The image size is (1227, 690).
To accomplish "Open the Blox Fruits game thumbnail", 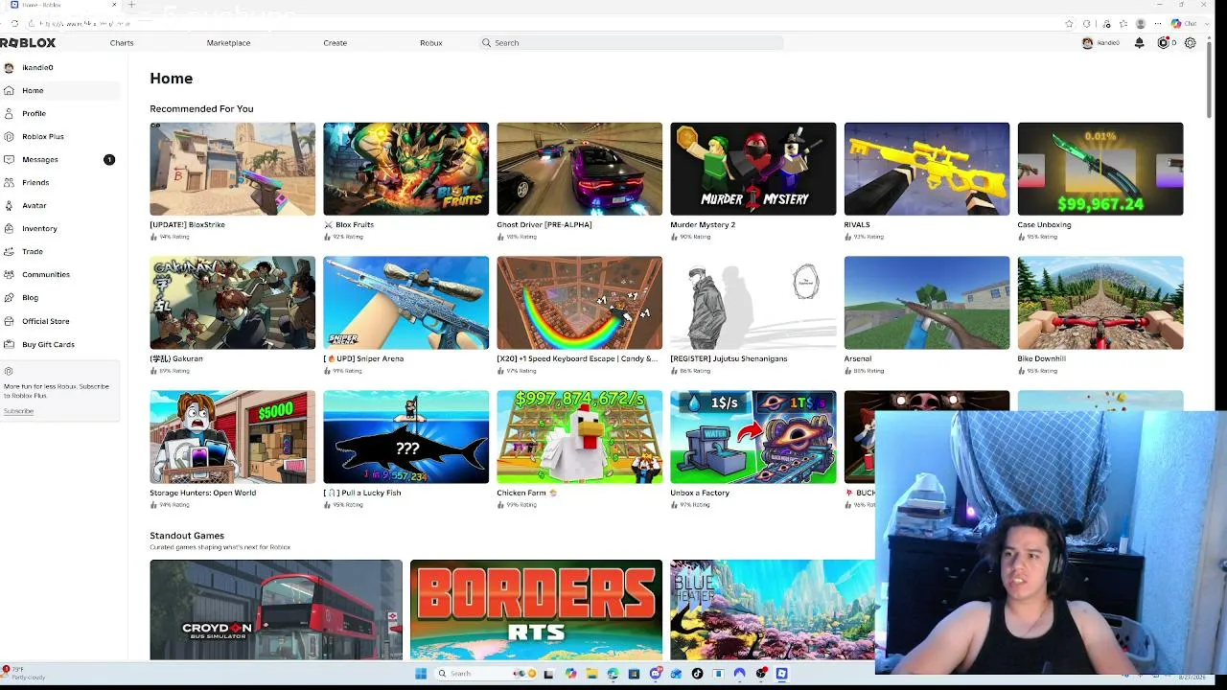I will [x=405, y=169].
